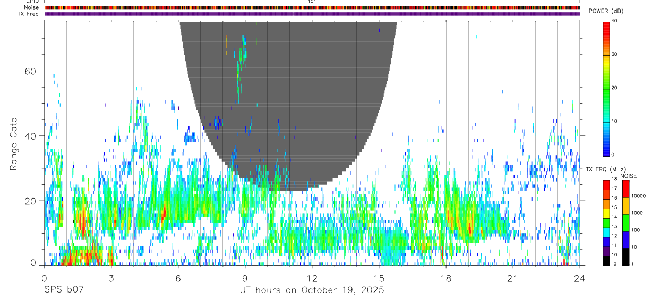Click the 1000 label on noise scale
Screen dimensions: 652x301
click(637, 213)
